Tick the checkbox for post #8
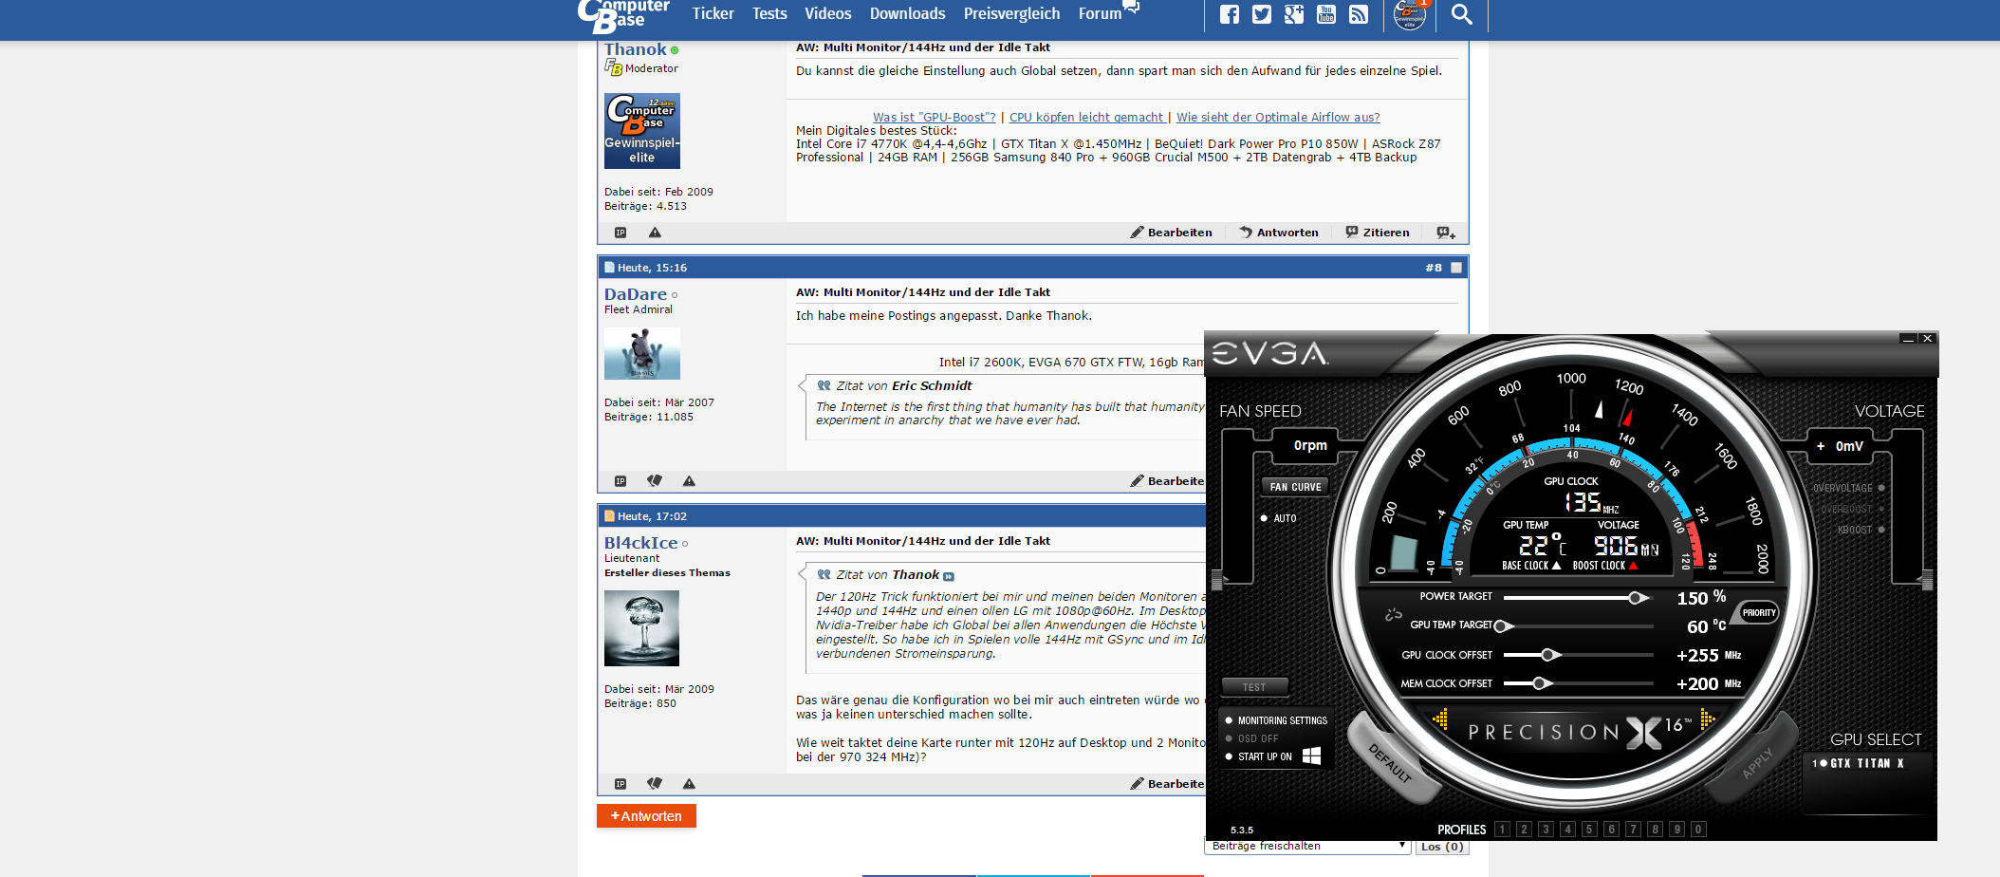This screenshot has width=2000, height=877. 1456,268
